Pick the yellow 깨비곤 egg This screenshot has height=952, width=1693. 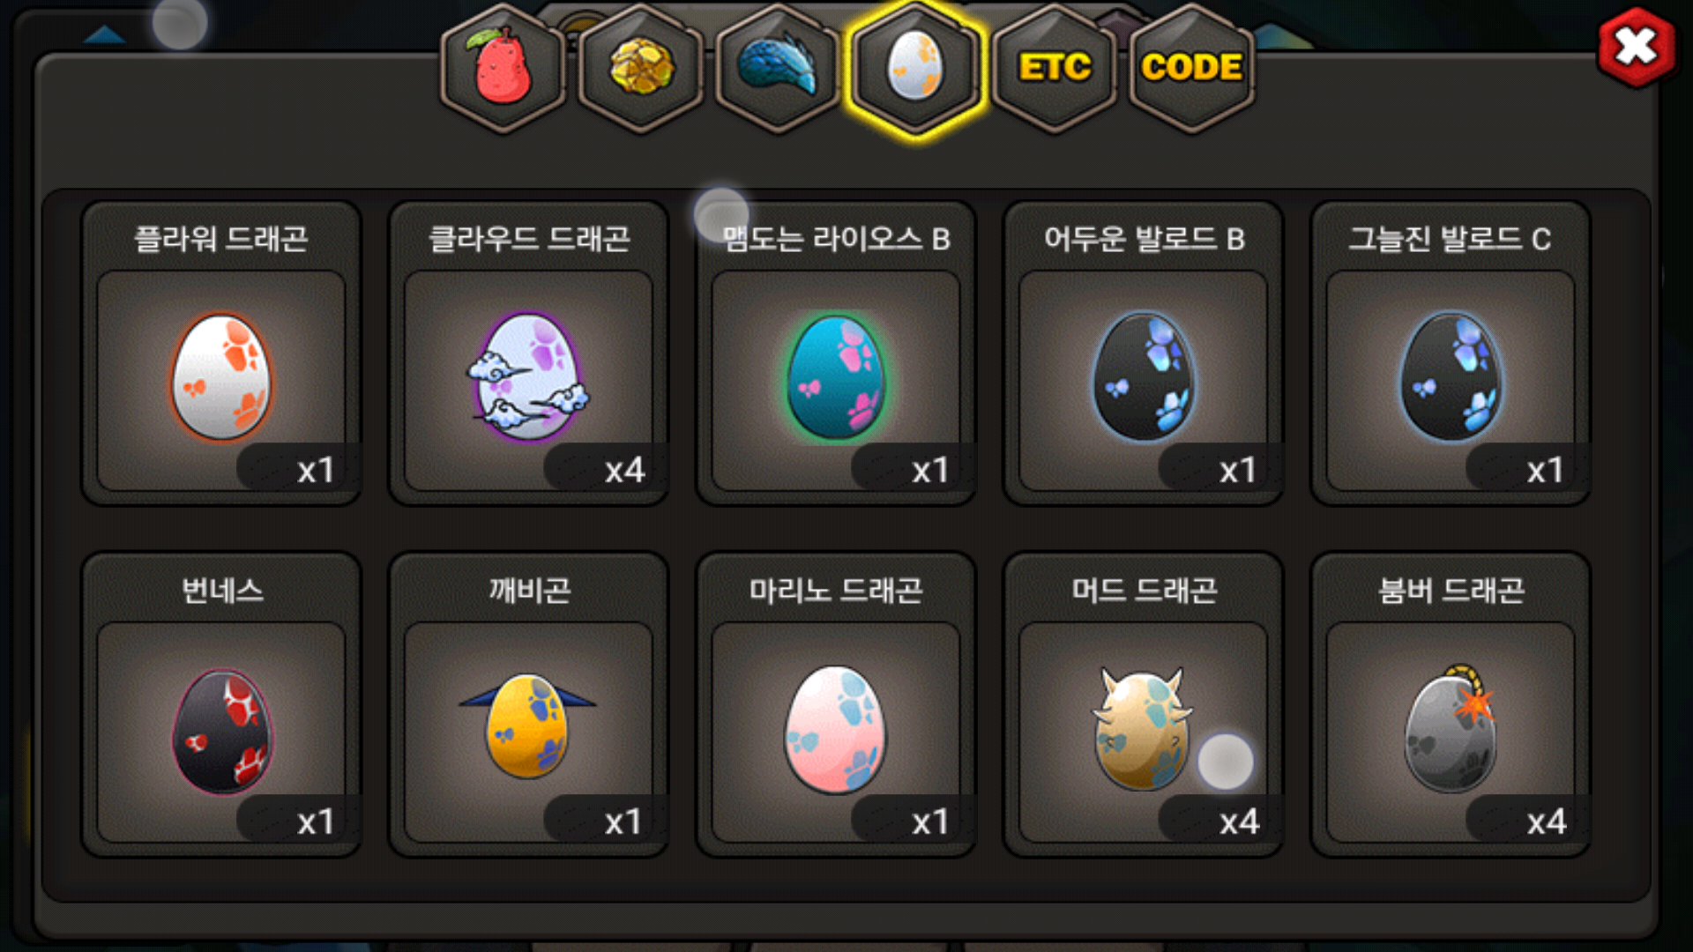[529, 730]
